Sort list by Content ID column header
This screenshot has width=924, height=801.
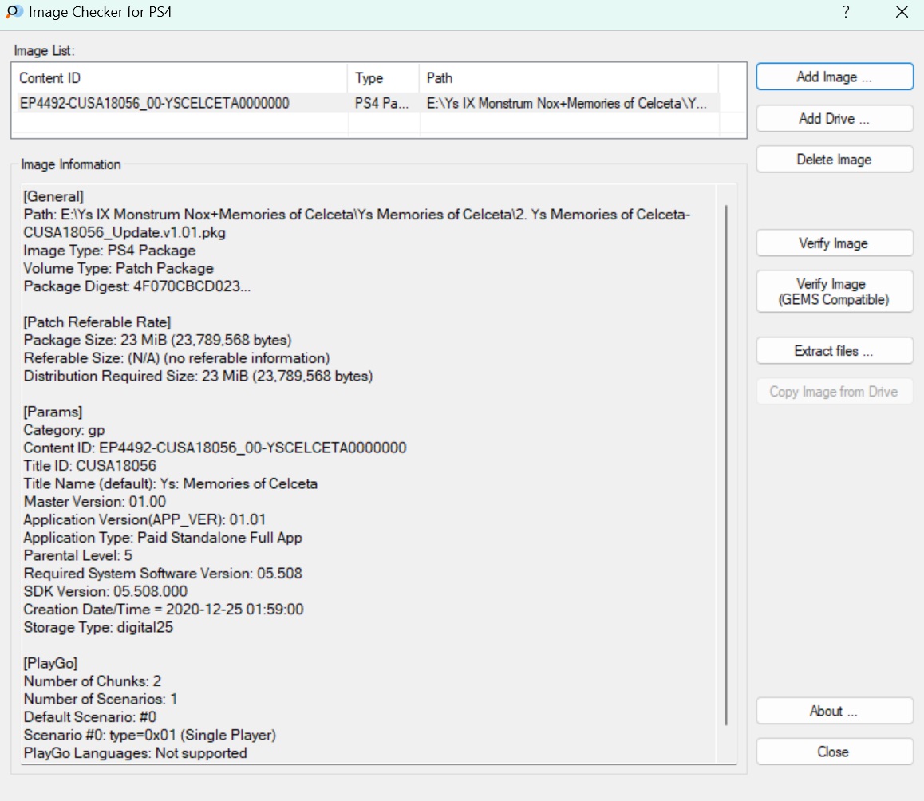[181, 78]
